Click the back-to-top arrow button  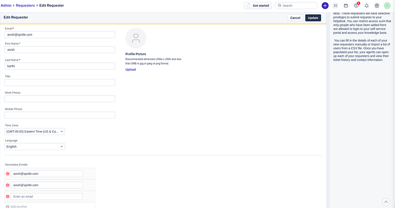(x=386, y=202)
